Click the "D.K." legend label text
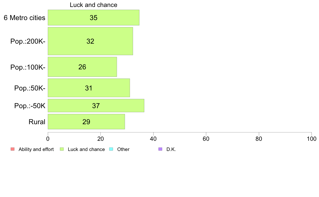Screen dimensions: 319x197 [171, 149]
